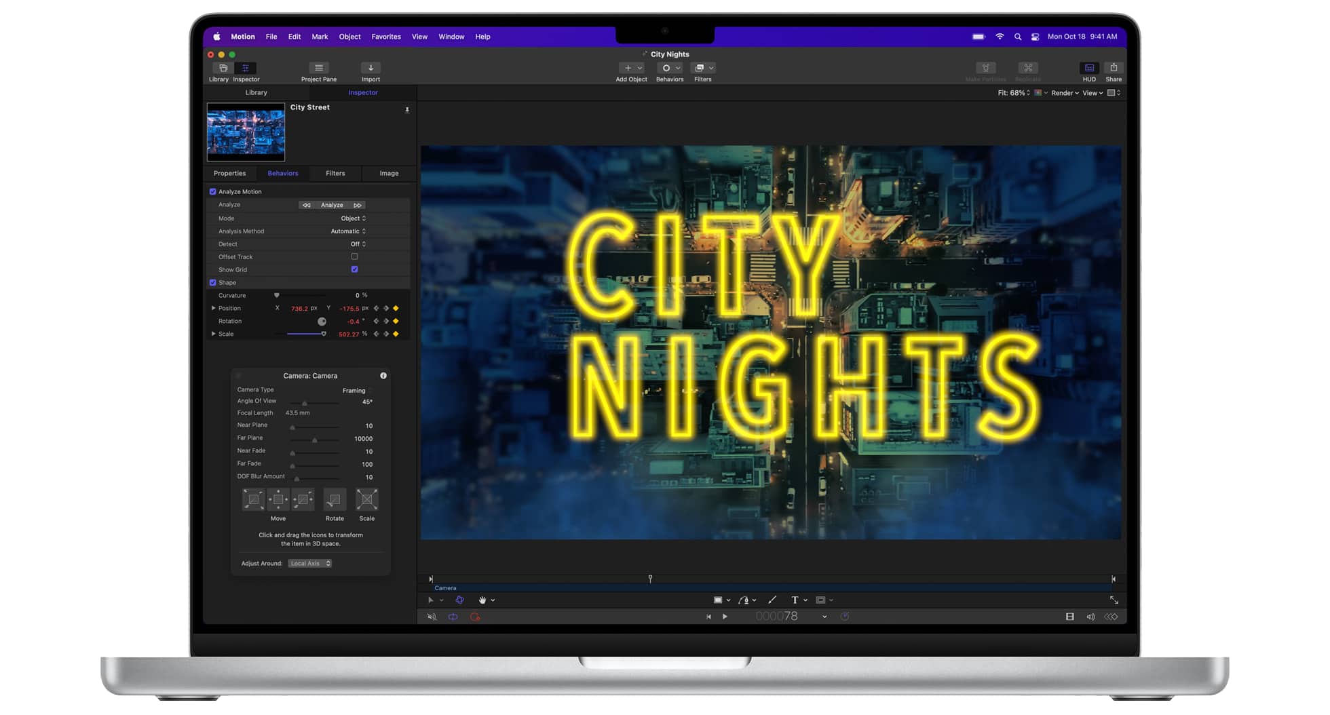Disable the Shape checkbox
This screenshot has height=715, width=1330.
[213, 282]
